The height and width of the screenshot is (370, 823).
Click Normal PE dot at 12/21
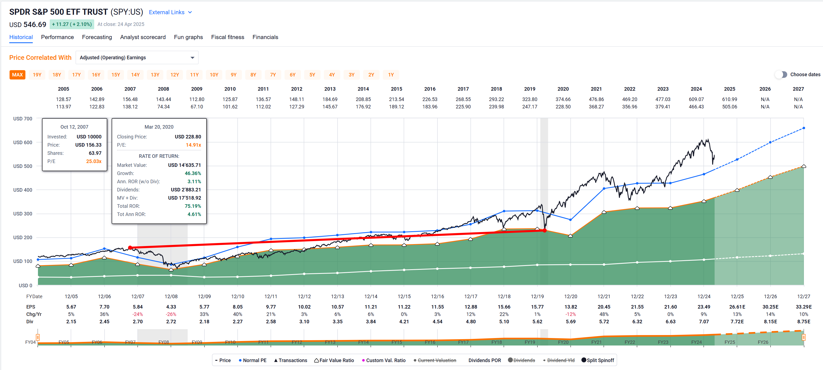click(604, 188)
